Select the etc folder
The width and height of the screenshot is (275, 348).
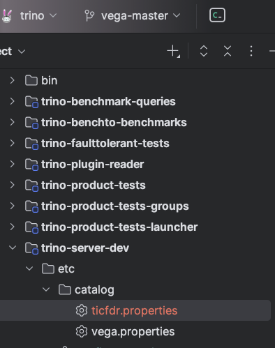click(66, 269)
